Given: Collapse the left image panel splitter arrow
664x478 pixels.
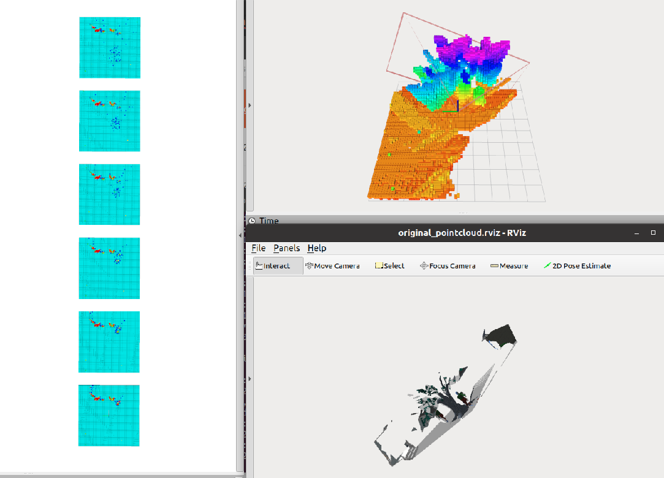Looking at the screenshot, I should click(x=240, y=235).
